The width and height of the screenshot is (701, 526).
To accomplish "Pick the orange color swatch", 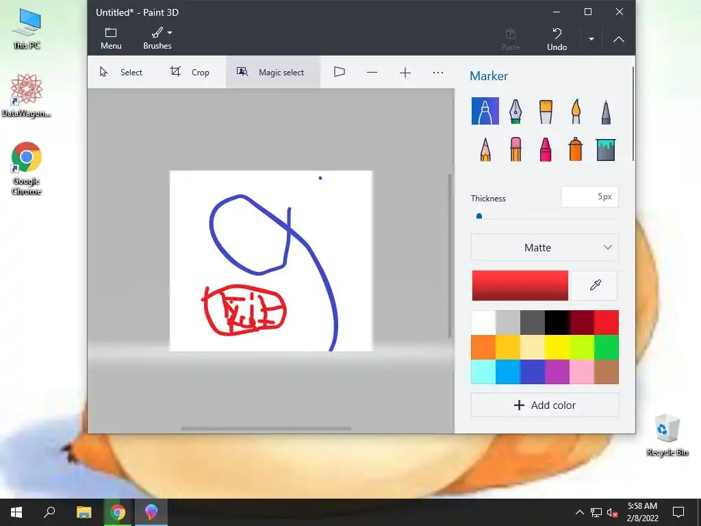I will [483, 347].
